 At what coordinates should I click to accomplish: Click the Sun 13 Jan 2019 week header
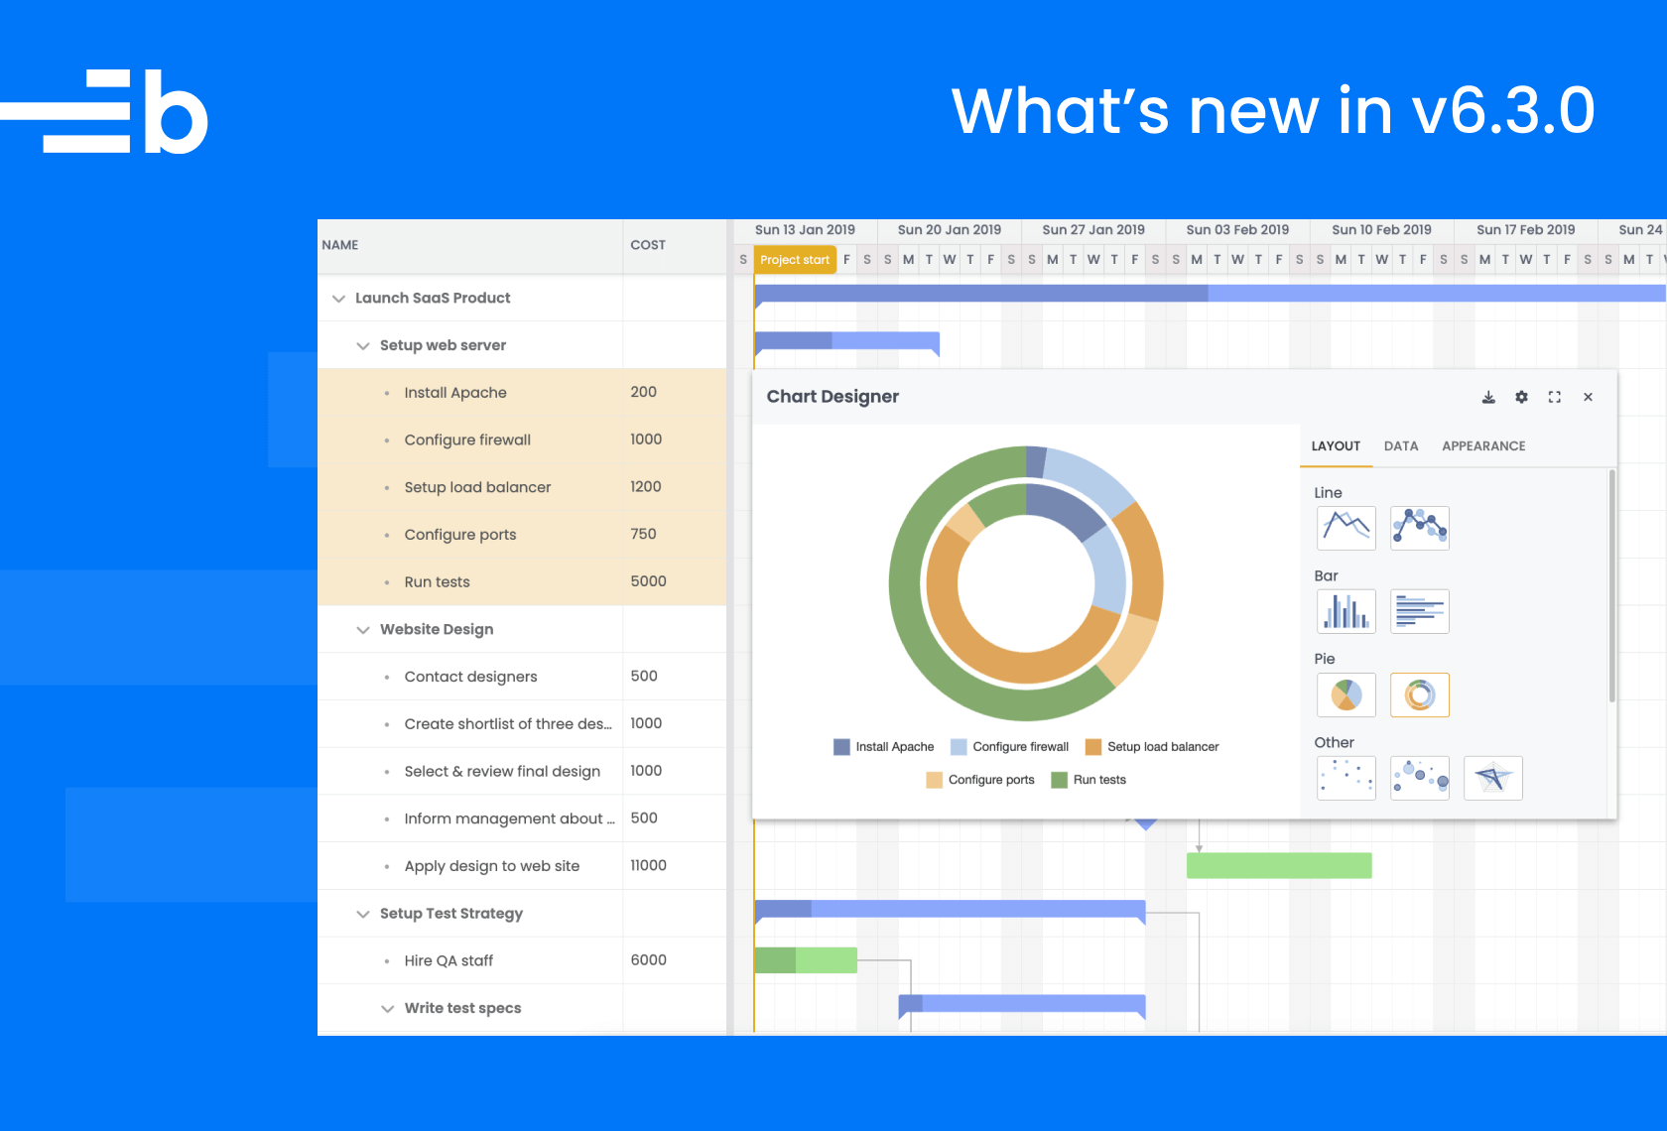(805, 230)
